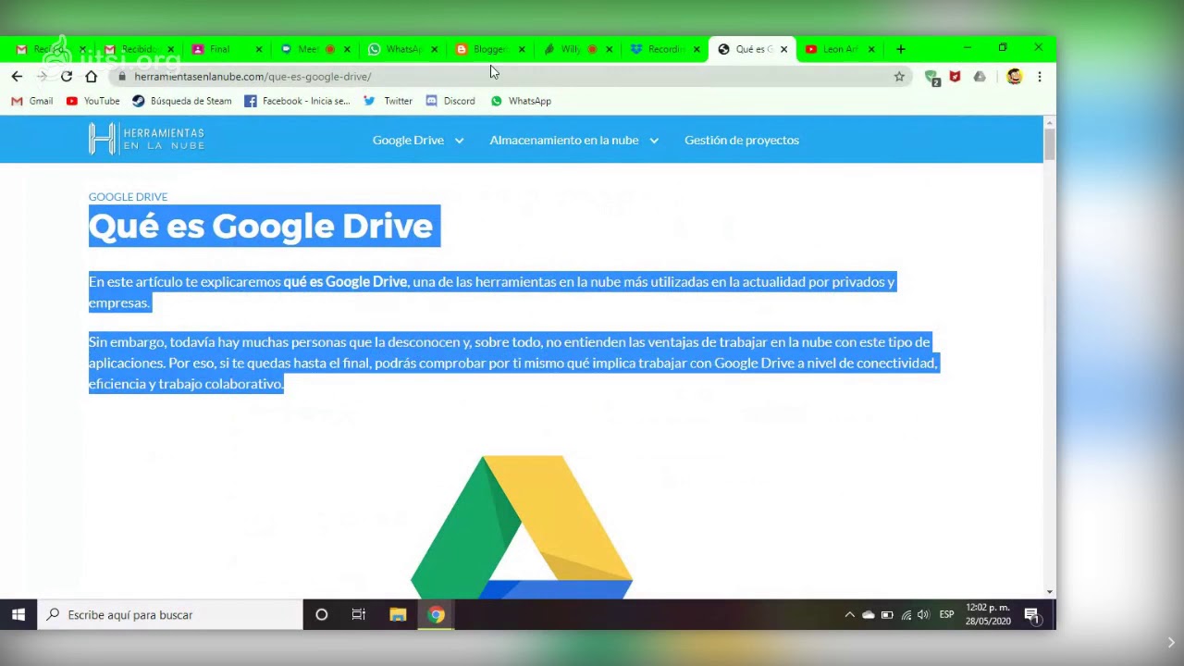Screen dimensions: 1184x666
Task: Open the volume speaker tray icon
Action: tap(923, 615)
